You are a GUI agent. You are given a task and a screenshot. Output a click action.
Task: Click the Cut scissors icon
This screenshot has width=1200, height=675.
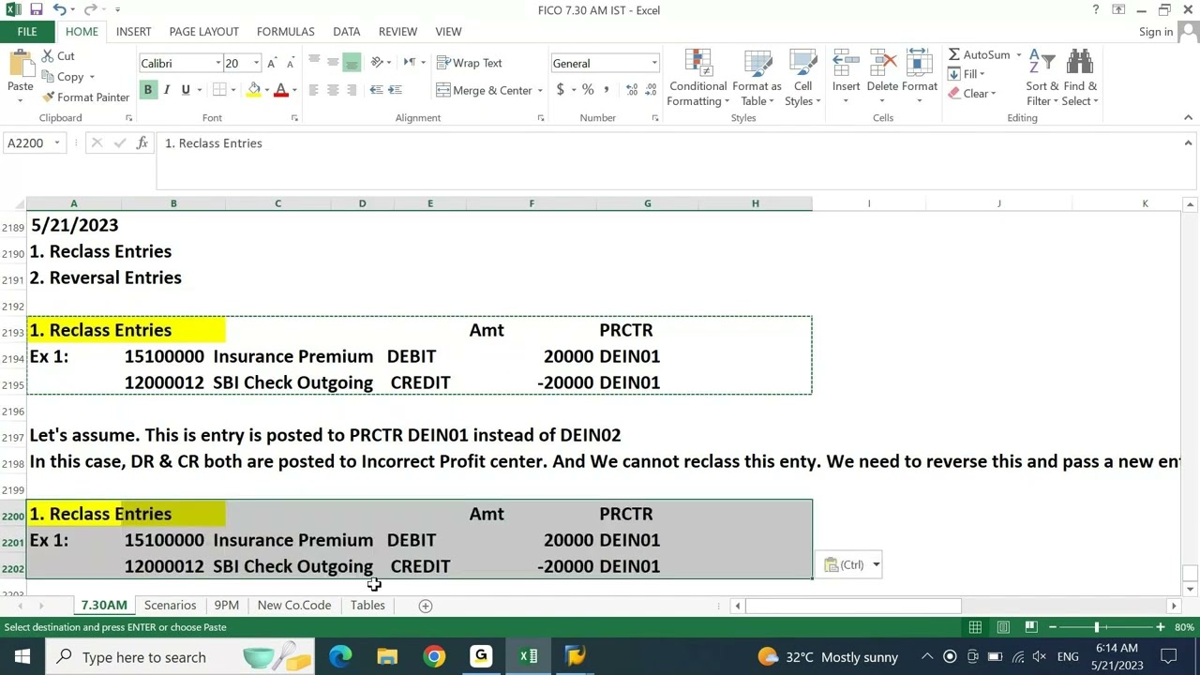[48, 56]
